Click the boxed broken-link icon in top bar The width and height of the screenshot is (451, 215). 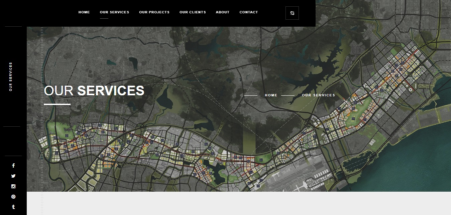(x=292, y=13)
